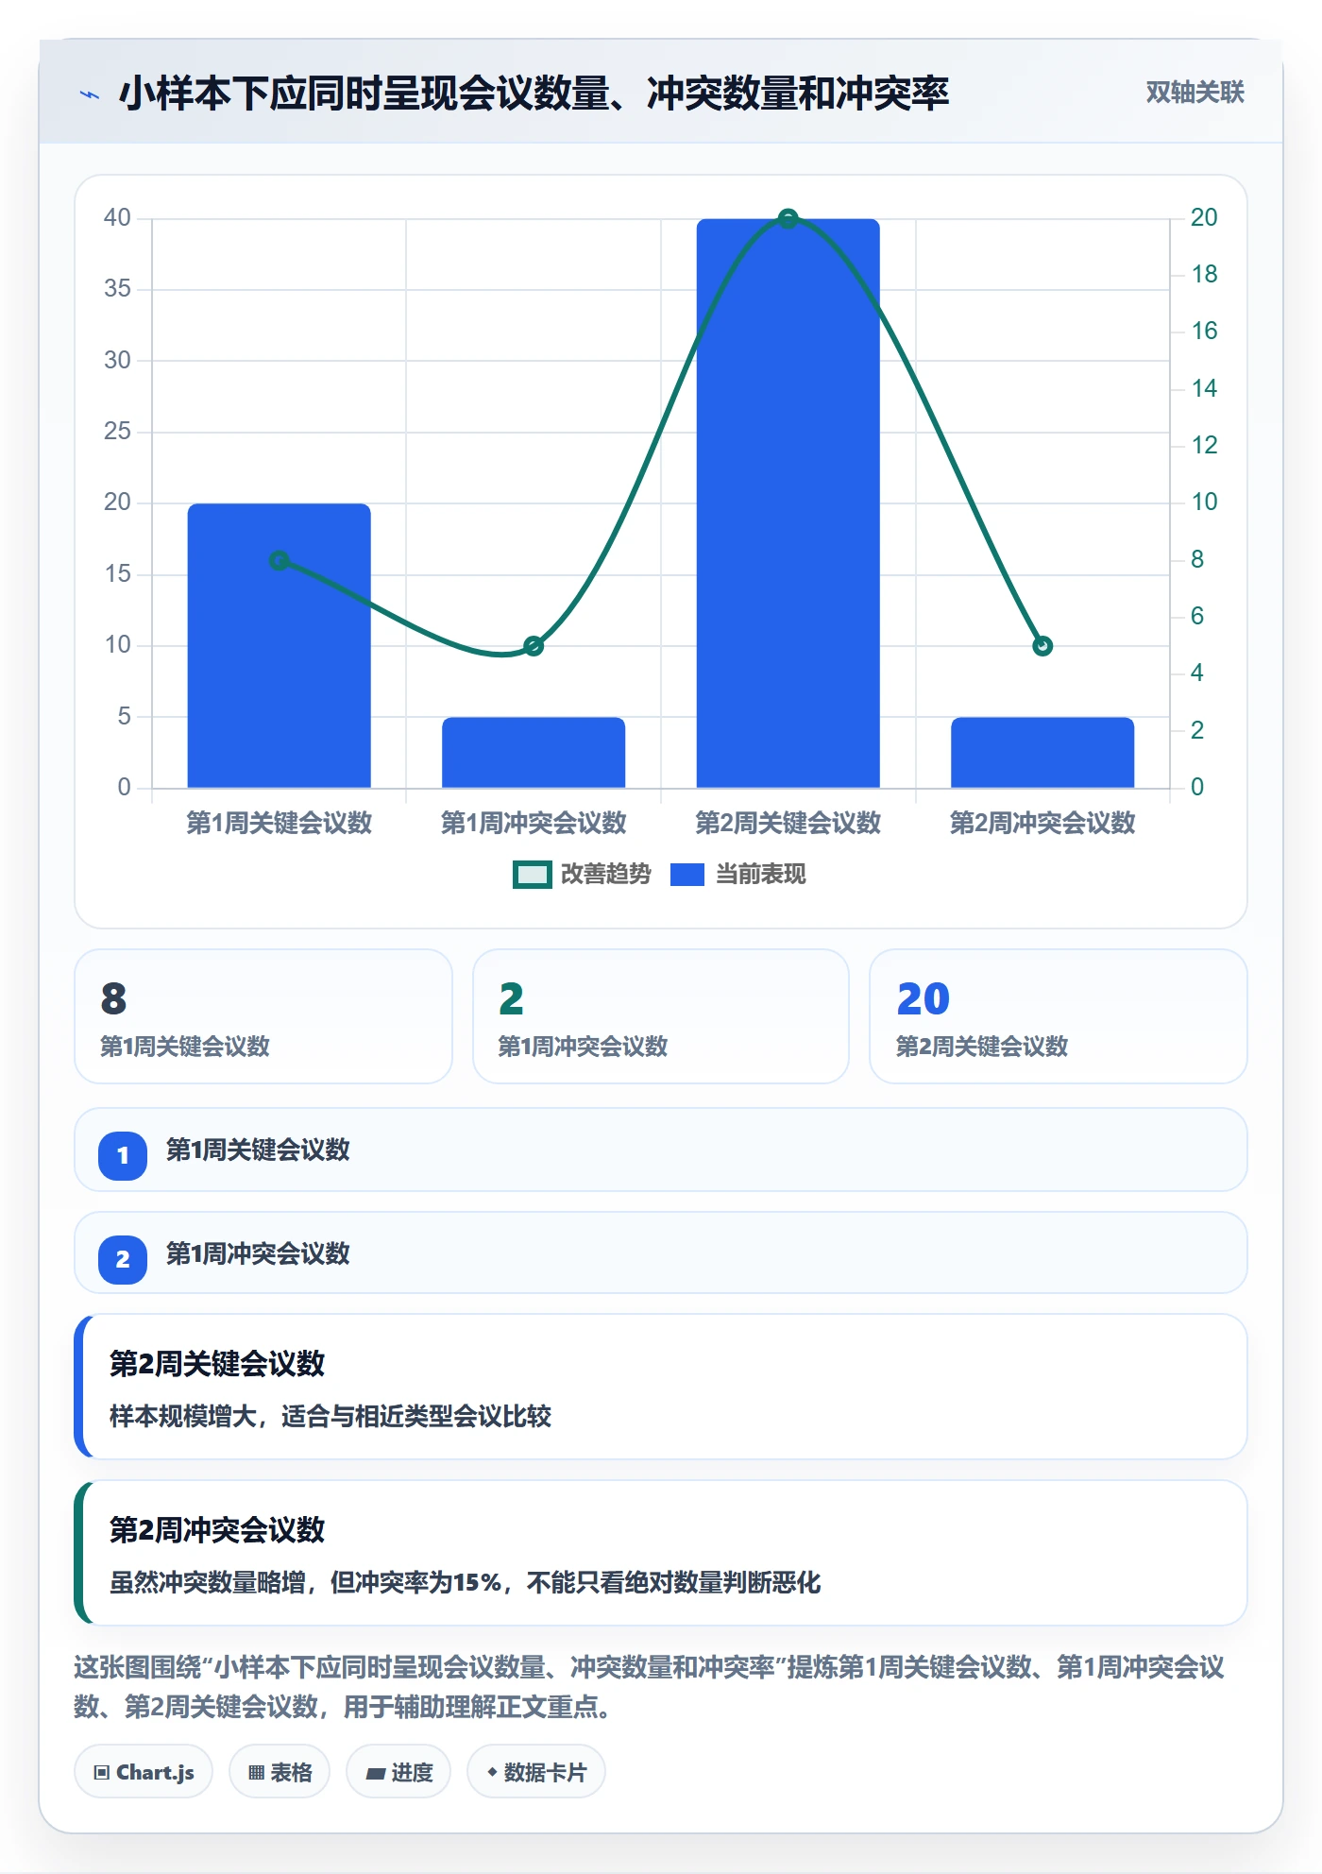Click the Chart.js tag

(144, 1772)
